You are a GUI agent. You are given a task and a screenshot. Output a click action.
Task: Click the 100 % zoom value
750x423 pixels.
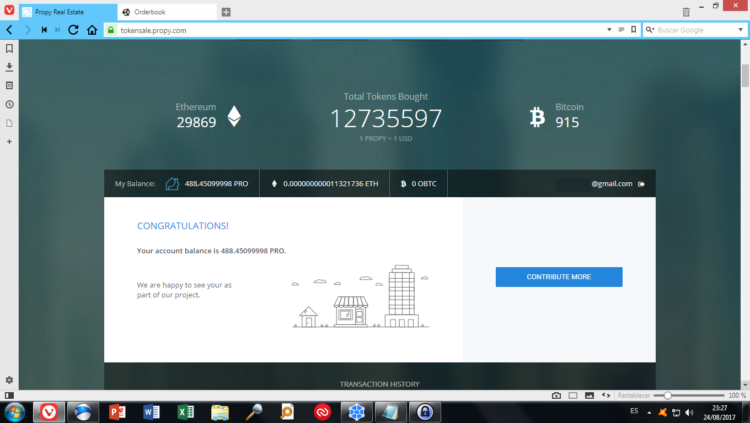pos(737,395)
